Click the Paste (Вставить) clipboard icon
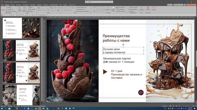Image resolution: width=197 pixels, height=110 pixels. 3,8
